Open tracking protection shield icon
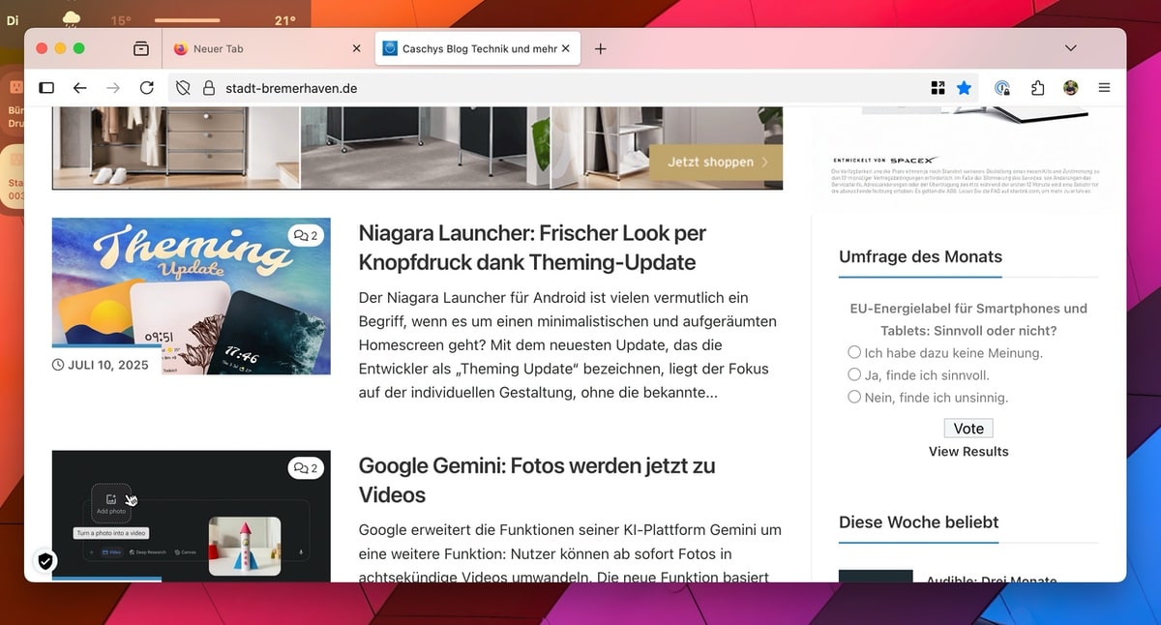Viewport: 1161px width, 625px height. 183,88
